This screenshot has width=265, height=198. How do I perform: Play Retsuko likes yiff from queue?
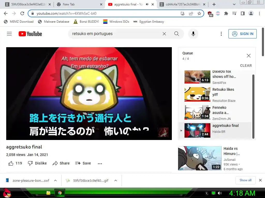[215, 95]
